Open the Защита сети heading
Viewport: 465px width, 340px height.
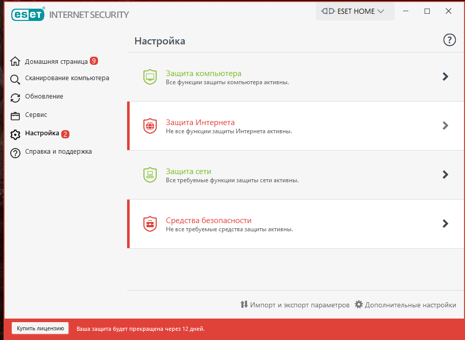[189, 171]
